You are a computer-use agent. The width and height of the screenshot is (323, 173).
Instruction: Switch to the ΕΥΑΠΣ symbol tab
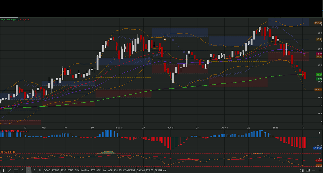[150, 170]
